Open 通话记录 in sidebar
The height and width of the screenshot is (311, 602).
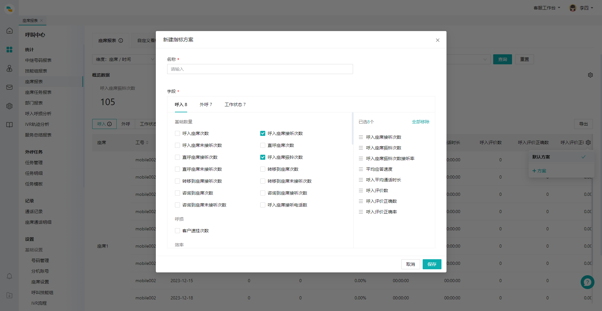pyautogui.click(x=34, y=212)
